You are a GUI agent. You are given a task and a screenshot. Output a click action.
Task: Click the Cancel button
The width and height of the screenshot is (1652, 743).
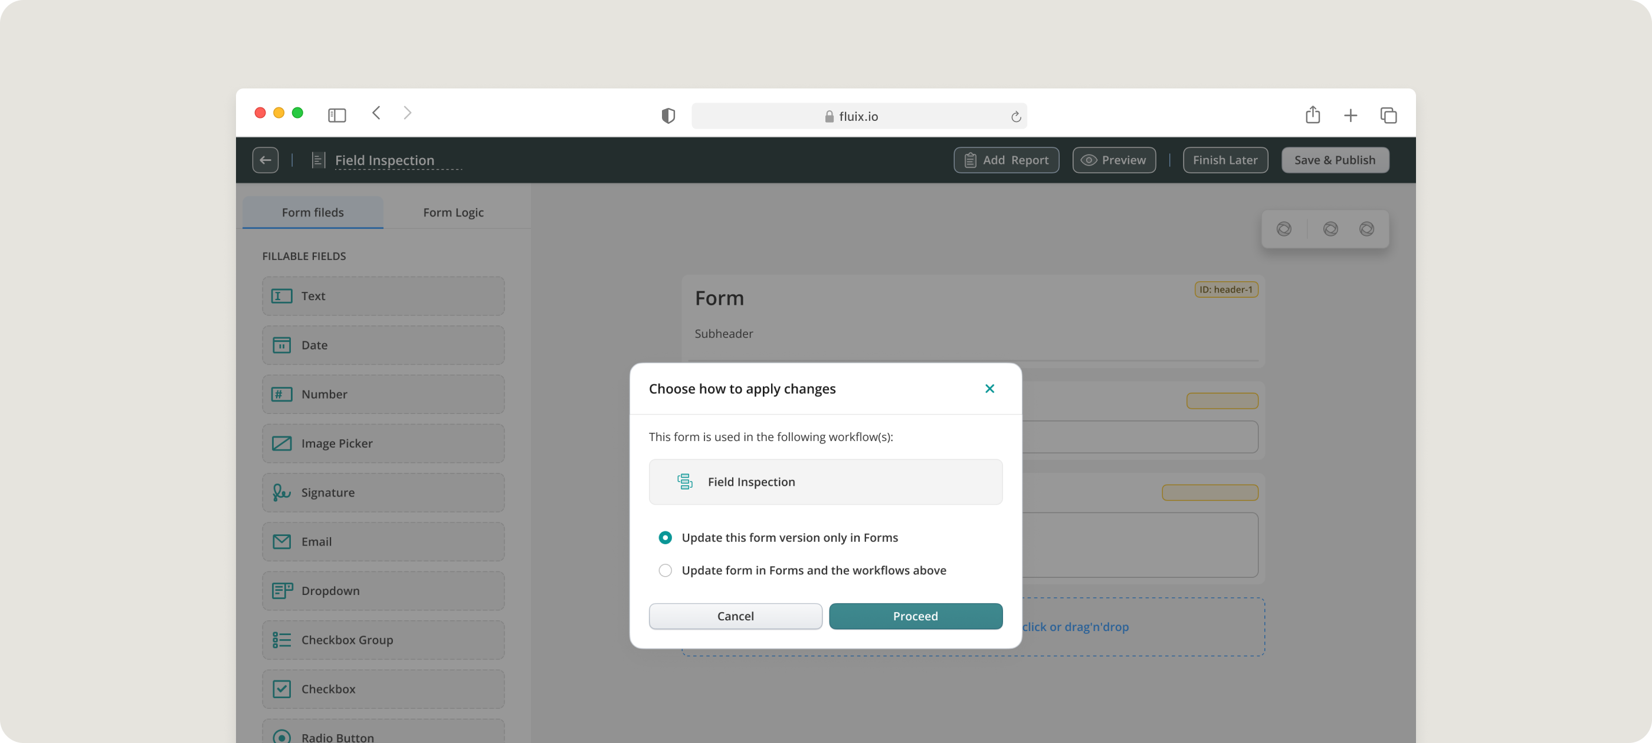tap(735, 616)
